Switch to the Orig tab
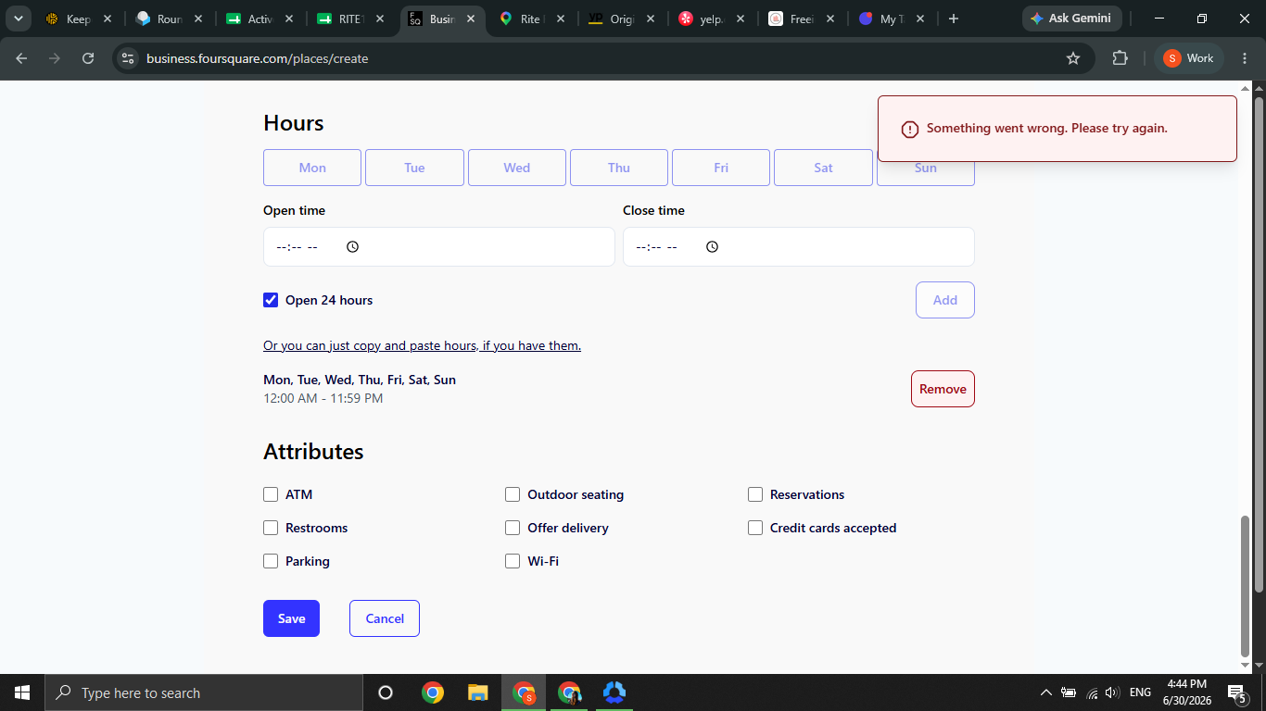 click(621, 19)
